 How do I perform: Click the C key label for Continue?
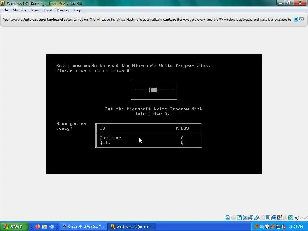182,138
